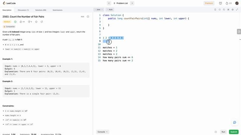Click the circle icon next to Hint
The height and width of the screenshot is (135, 241).
coord(88,16)
